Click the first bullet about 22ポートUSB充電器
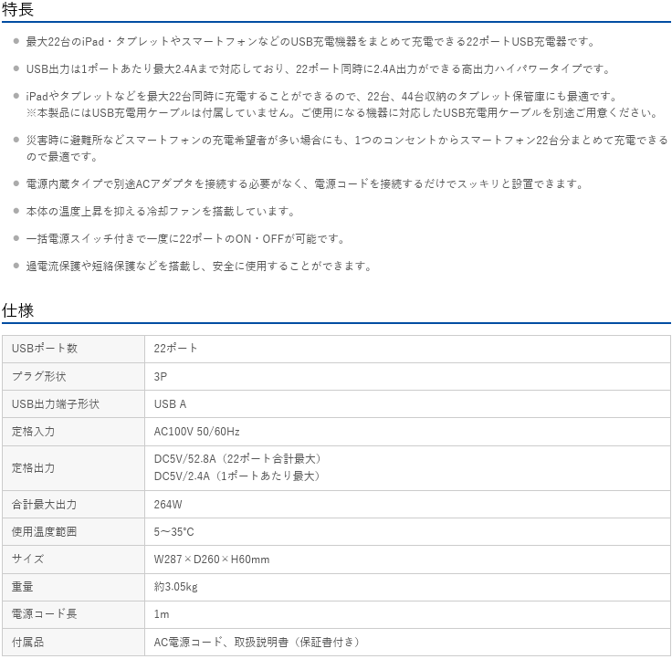The image size is (672, 659). [310, 41]
